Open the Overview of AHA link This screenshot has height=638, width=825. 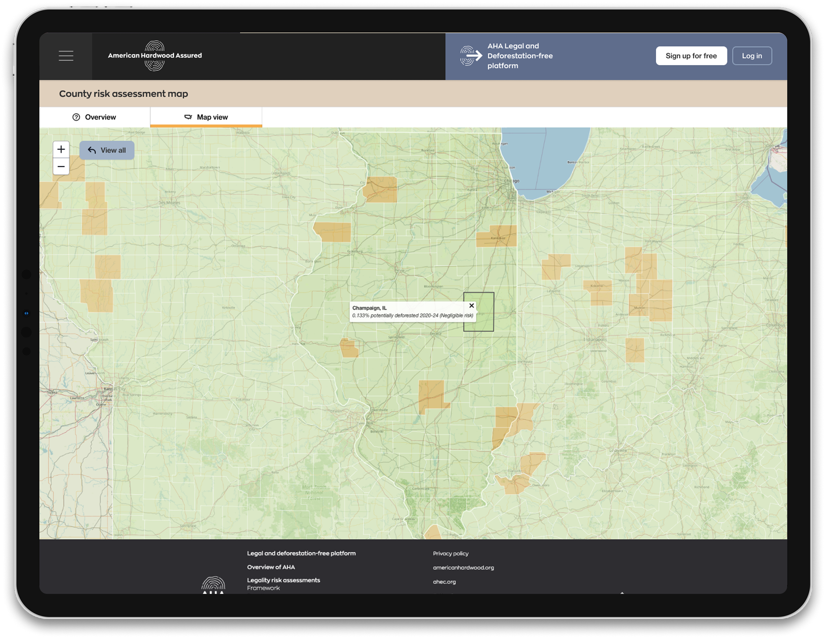pyautogui.click(x=271, y=567)
